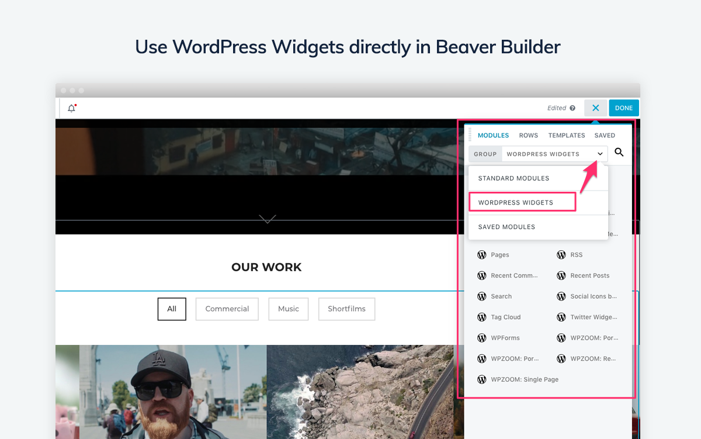Choose the Twitter Widge... widget
The width and height of the screenshot is (701, 439).
pyautogui.click(x=587, y=317)
